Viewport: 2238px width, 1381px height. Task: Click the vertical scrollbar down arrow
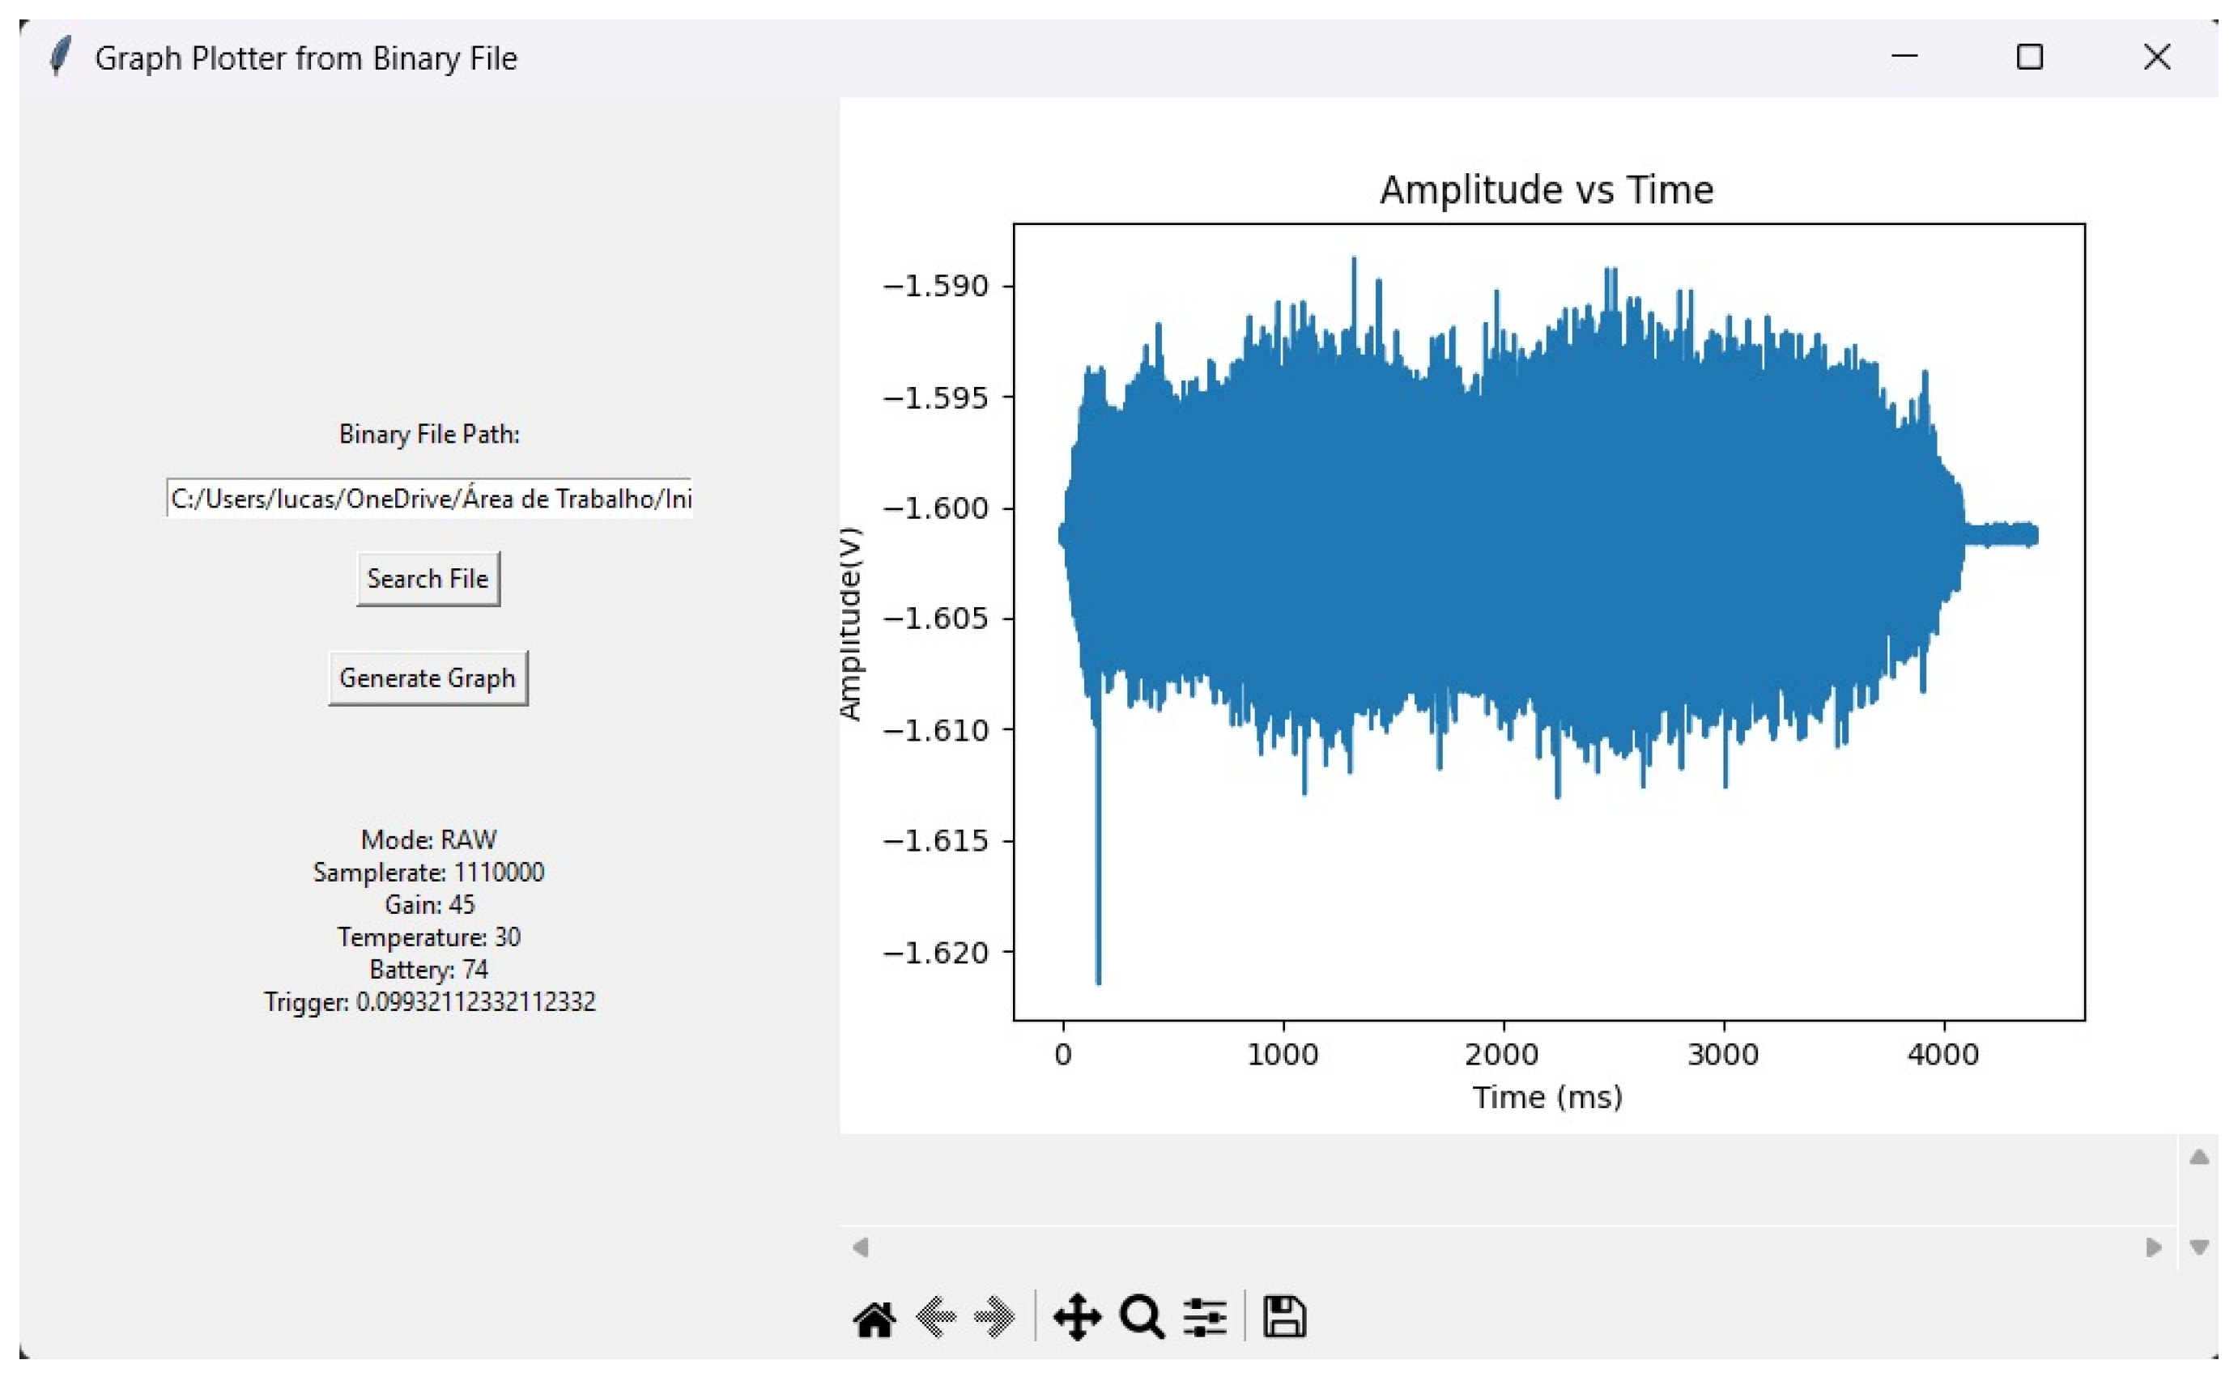click(x=2198, y=1247)
